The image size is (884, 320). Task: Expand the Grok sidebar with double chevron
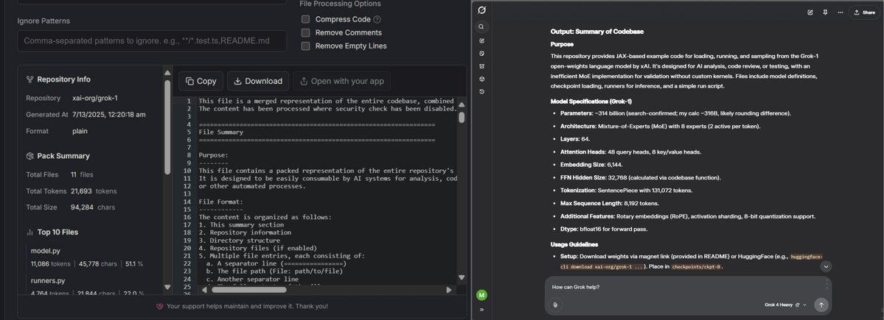[481, 309]
